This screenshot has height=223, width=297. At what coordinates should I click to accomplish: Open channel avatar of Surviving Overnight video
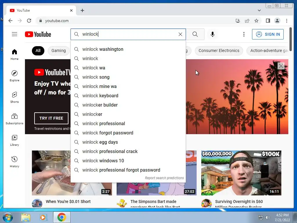[x=206, y=203]
